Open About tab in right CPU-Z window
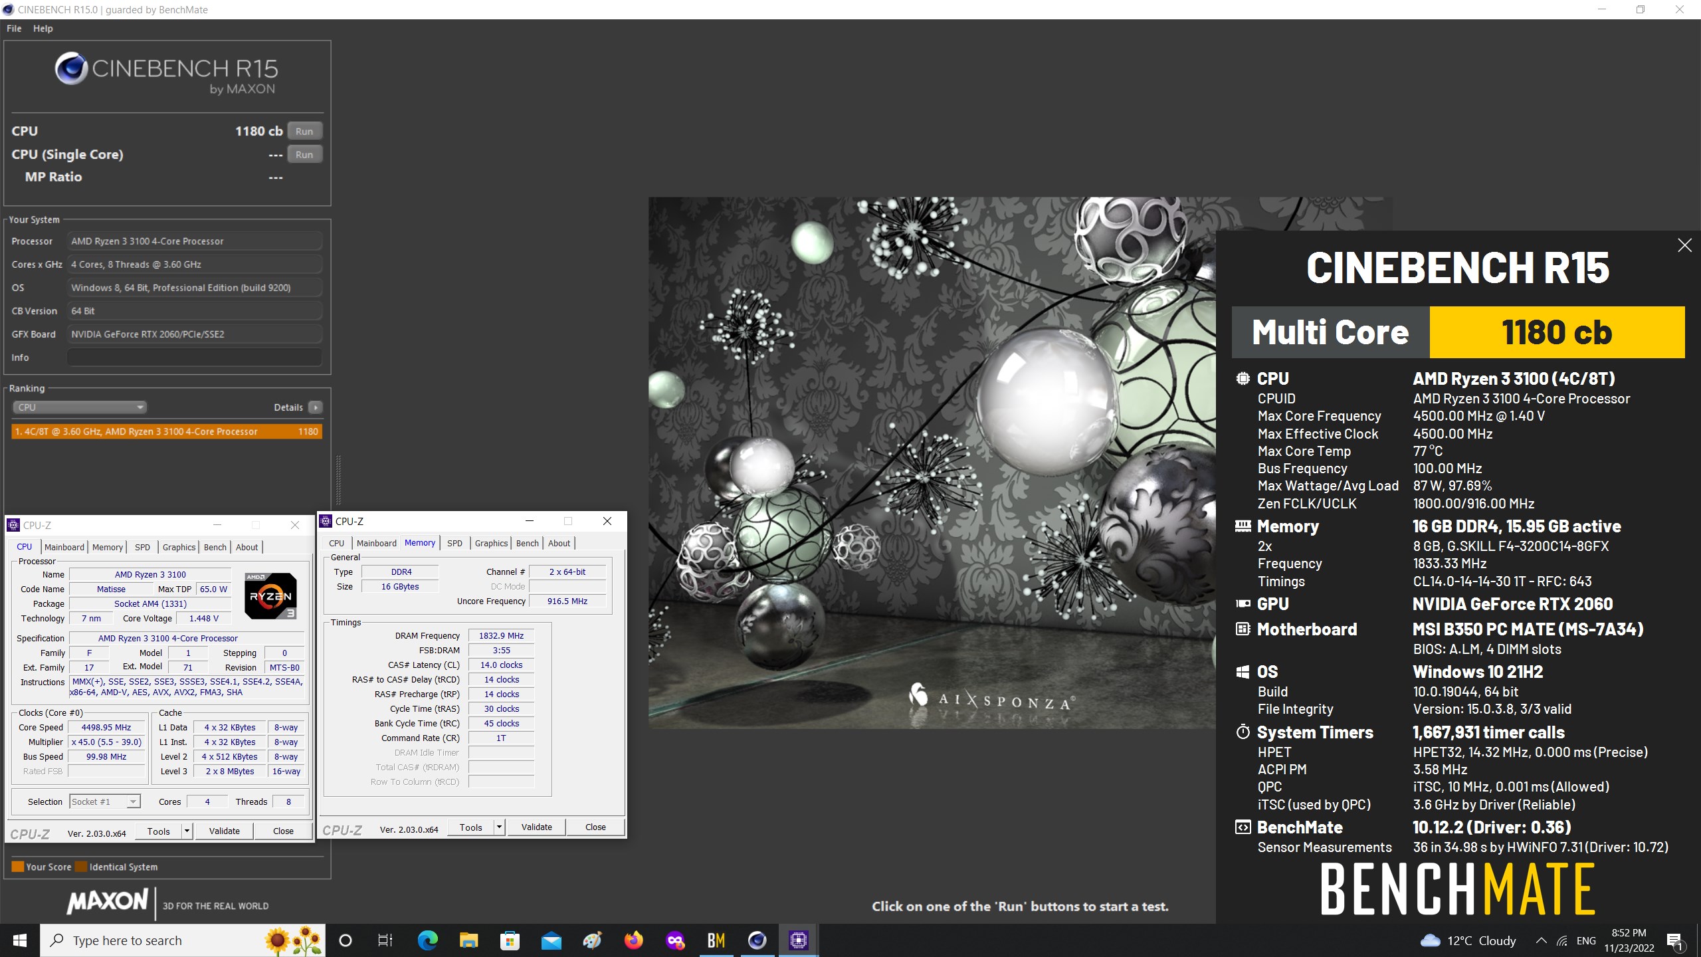The height and width of the screenshot is (957, 1701). tap(559, 543)
